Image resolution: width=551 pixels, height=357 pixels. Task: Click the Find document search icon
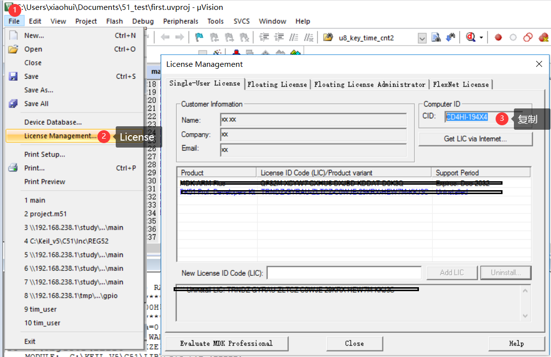(436, 37)
